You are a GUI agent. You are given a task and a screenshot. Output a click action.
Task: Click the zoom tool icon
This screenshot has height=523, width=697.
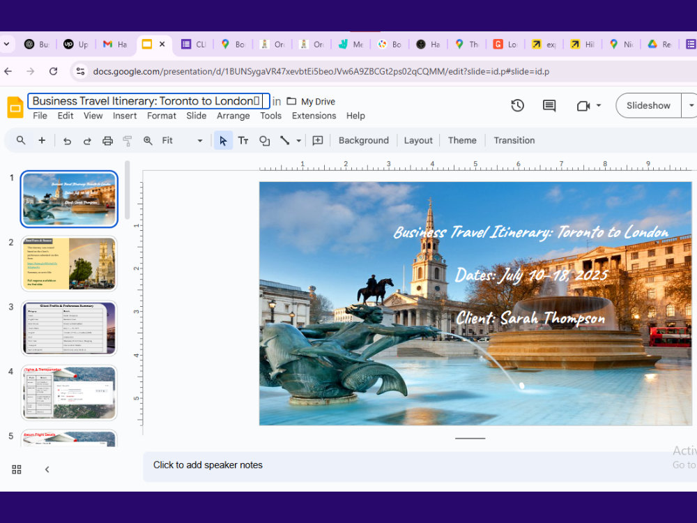pos(148,141)
